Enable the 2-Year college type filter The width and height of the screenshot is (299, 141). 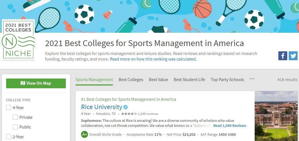coord(9,137)
